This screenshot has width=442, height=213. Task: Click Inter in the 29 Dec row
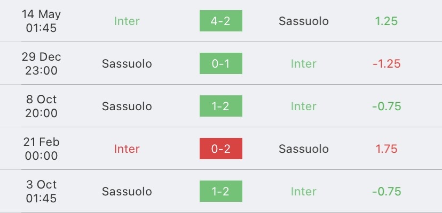click(x=304, y=63)
